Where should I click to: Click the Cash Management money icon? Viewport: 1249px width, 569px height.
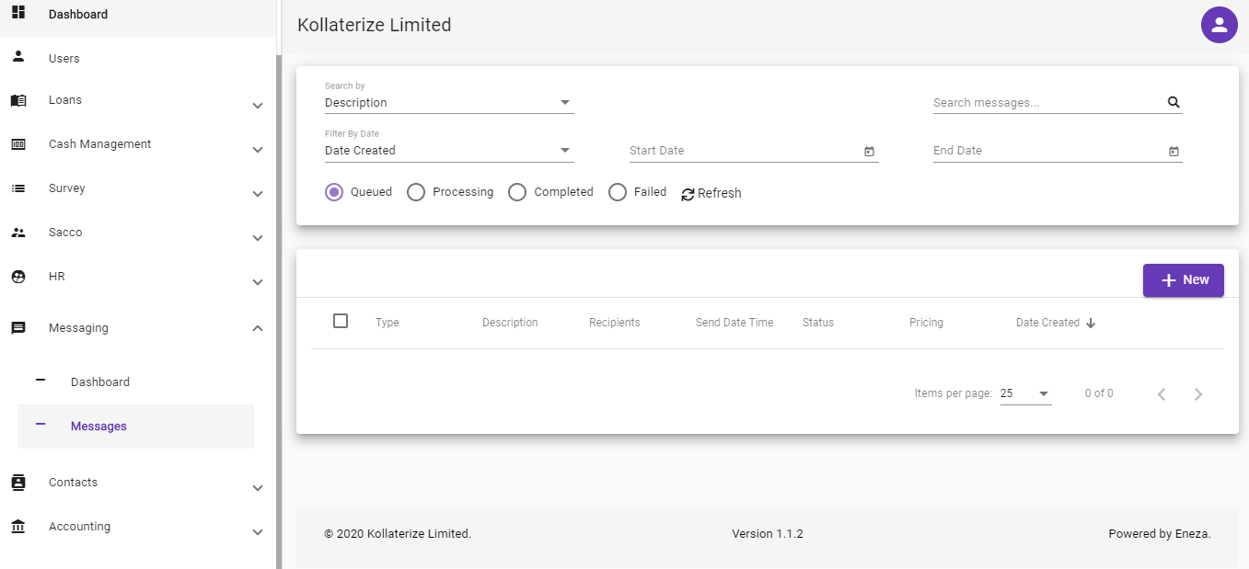coord(18,144)
